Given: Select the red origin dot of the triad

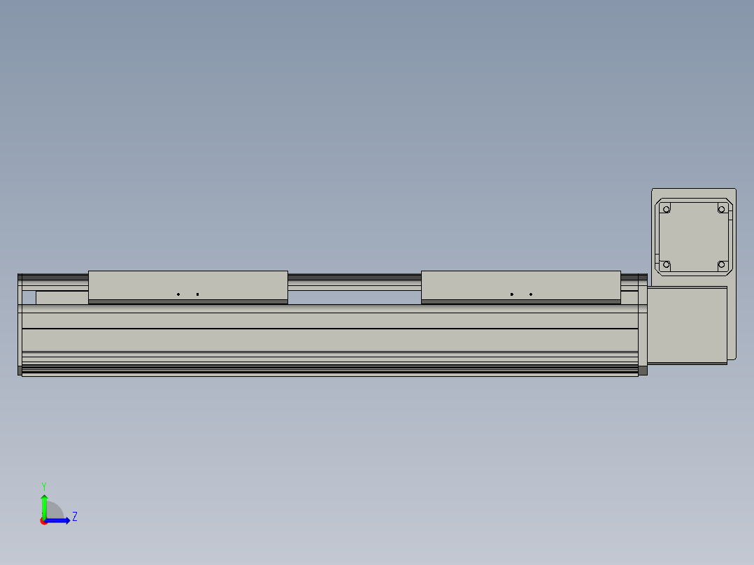Looking at the screenshot, I should pos(43,521).
